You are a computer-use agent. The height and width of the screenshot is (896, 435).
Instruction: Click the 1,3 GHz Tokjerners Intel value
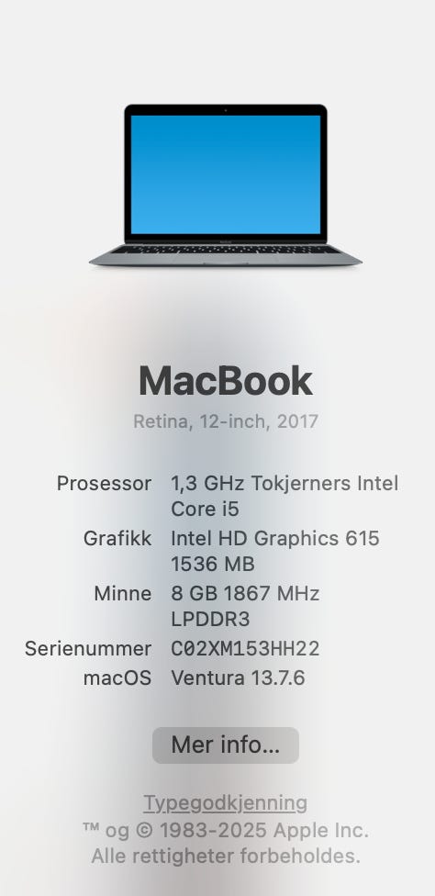click(284, 484)
